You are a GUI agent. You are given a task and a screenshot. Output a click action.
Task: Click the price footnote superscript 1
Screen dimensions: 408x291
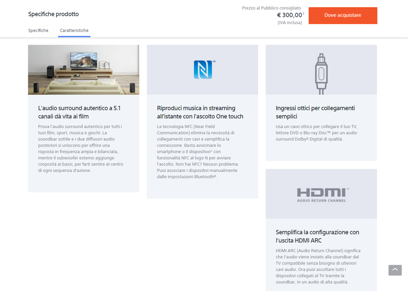(304, 14)
